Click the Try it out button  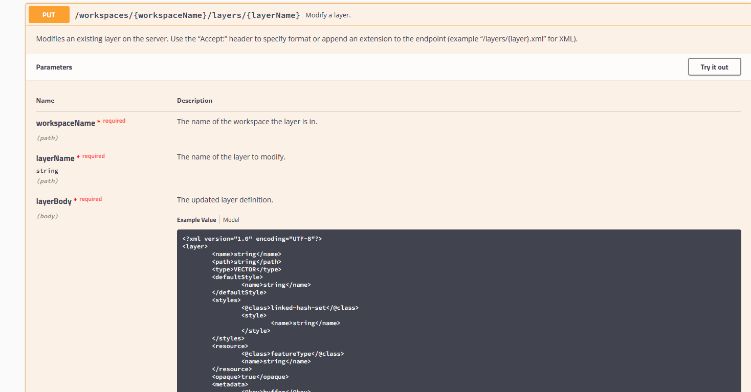tap(714, 66)
